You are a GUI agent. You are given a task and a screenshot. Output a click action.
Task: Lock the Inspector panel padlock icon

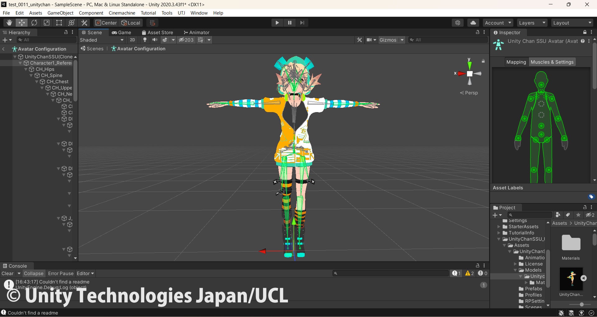(585, 32)
